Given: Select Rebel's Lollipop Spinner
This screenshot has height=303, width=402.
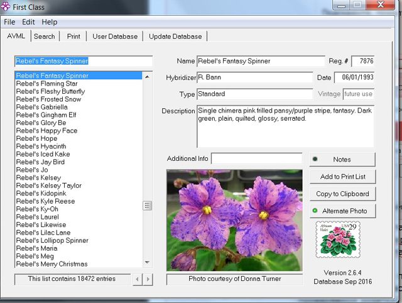Looking at the screenshot, I should (79, 240).
